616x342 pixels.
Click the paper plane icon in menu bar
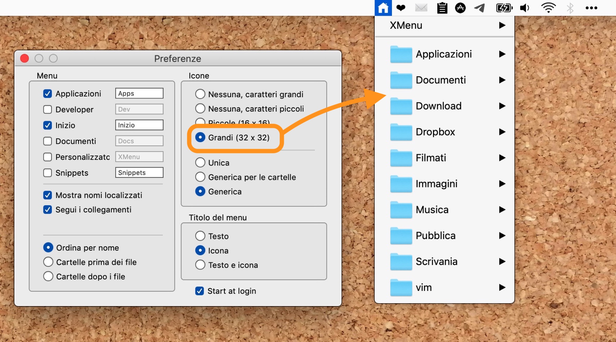(479, 8)
